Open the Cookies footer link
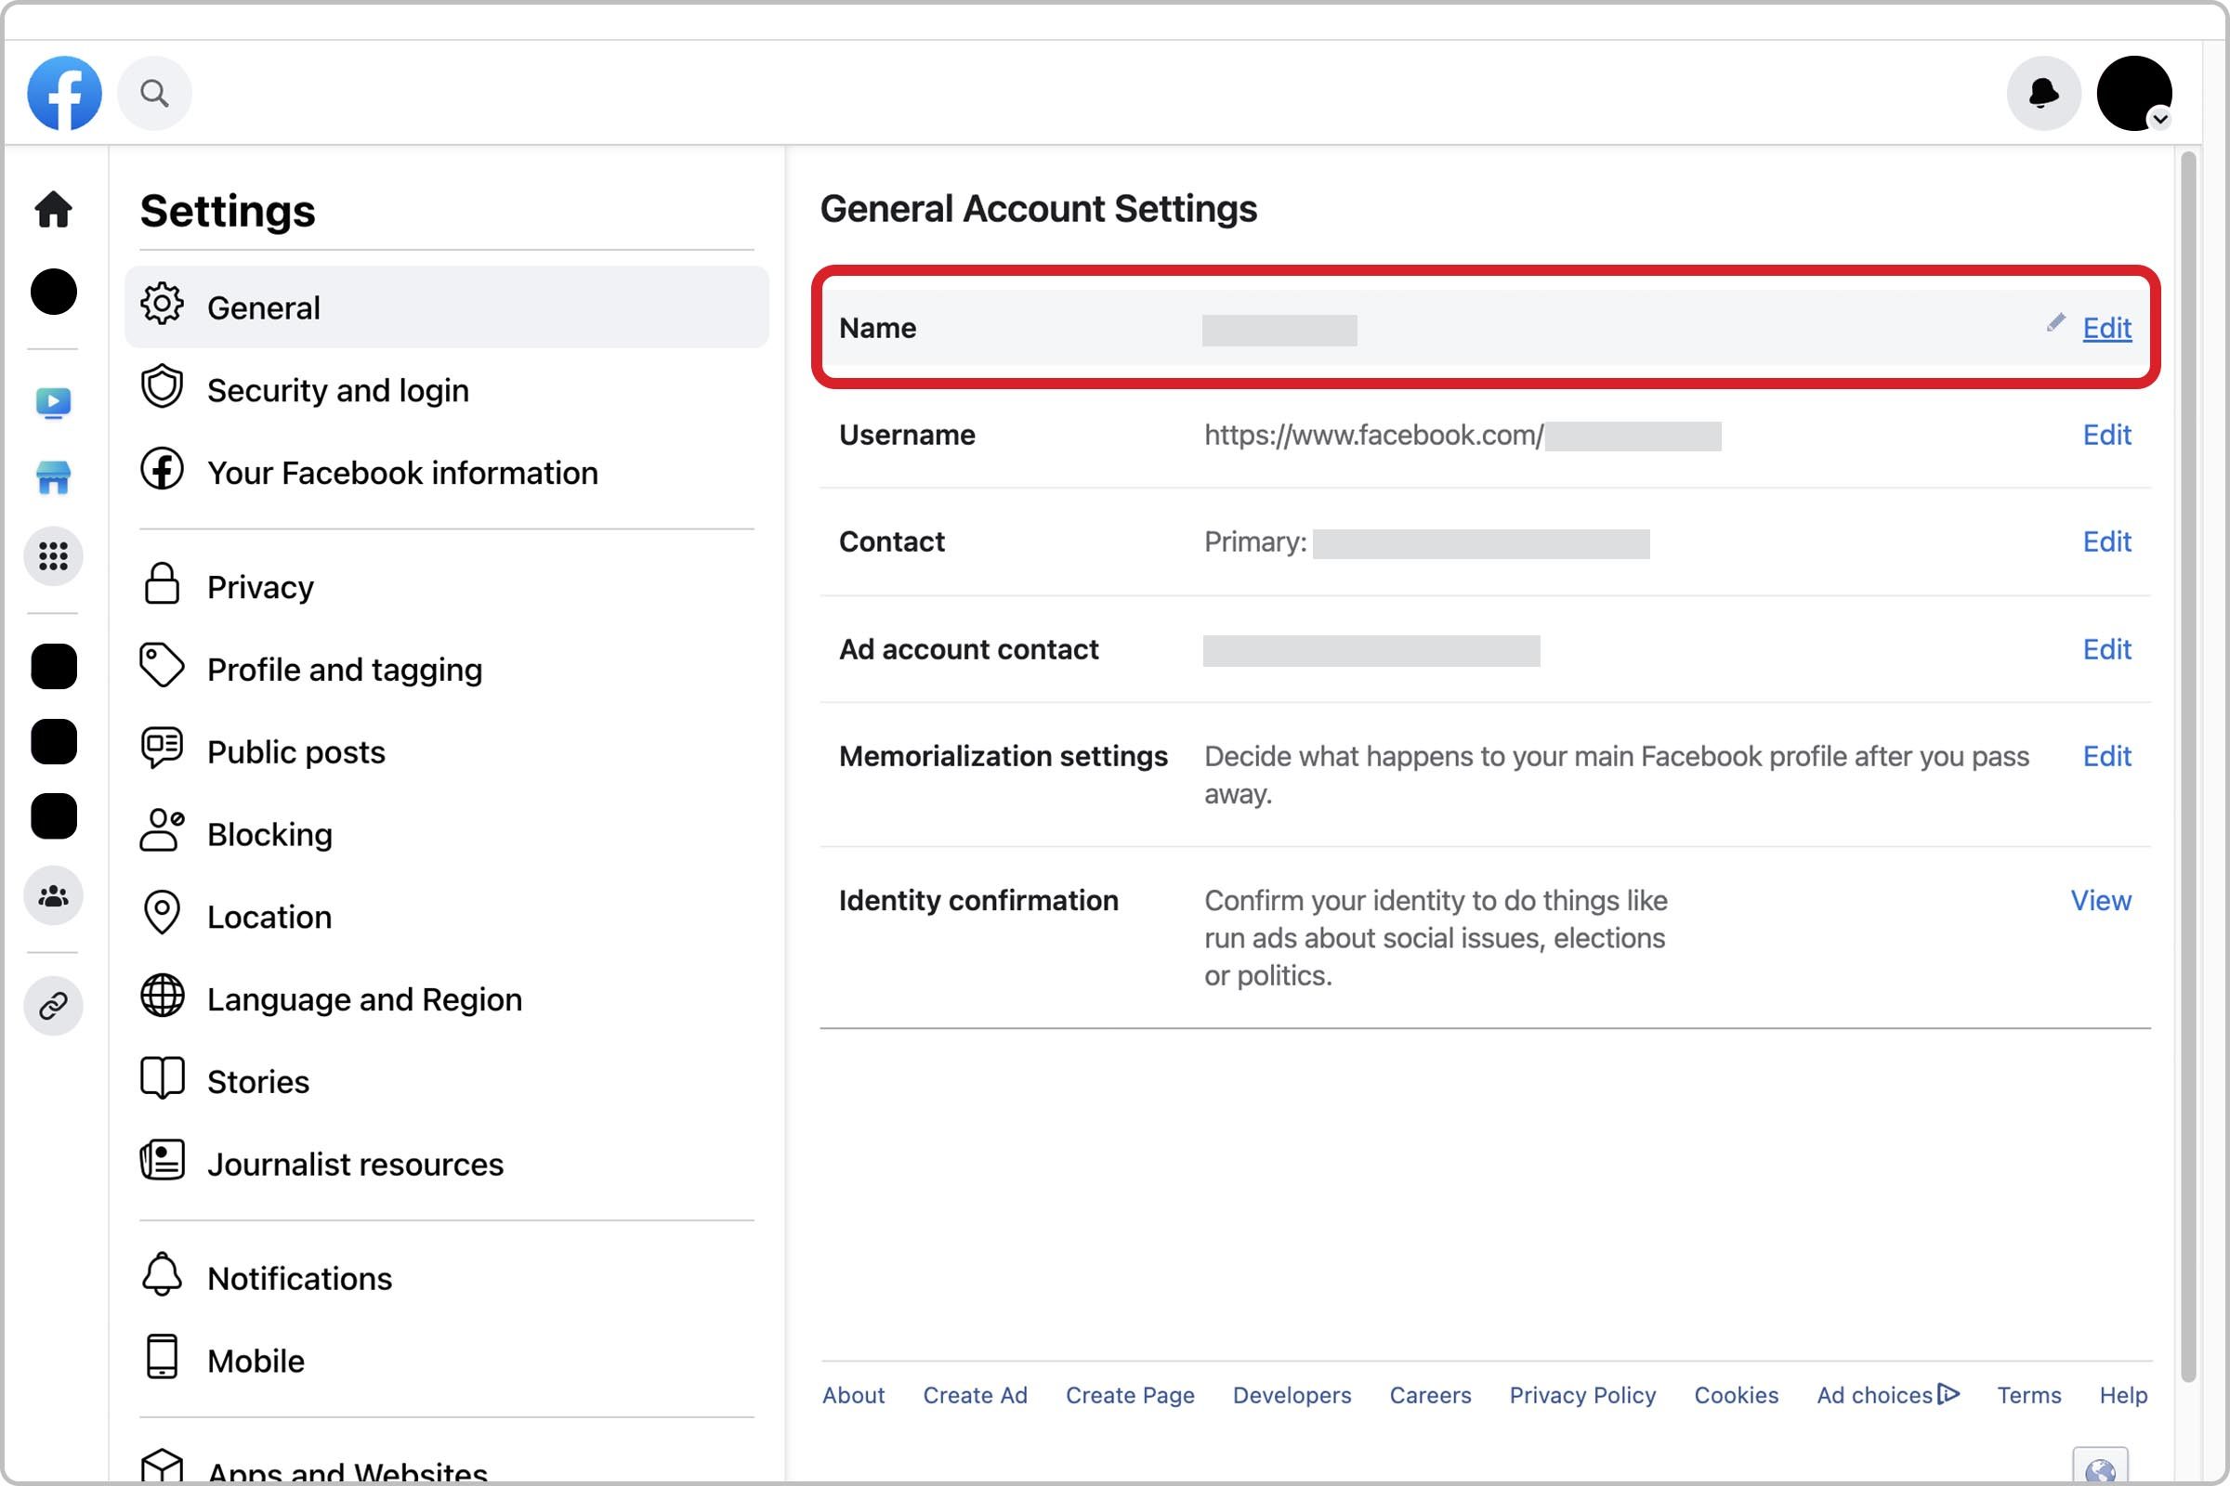Screen dimensions: 2230x1486 tap(1736, 1396)
